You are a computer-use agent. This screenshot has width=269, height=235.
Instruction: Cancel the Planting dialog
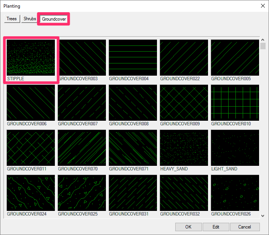[x=245, y=227]
